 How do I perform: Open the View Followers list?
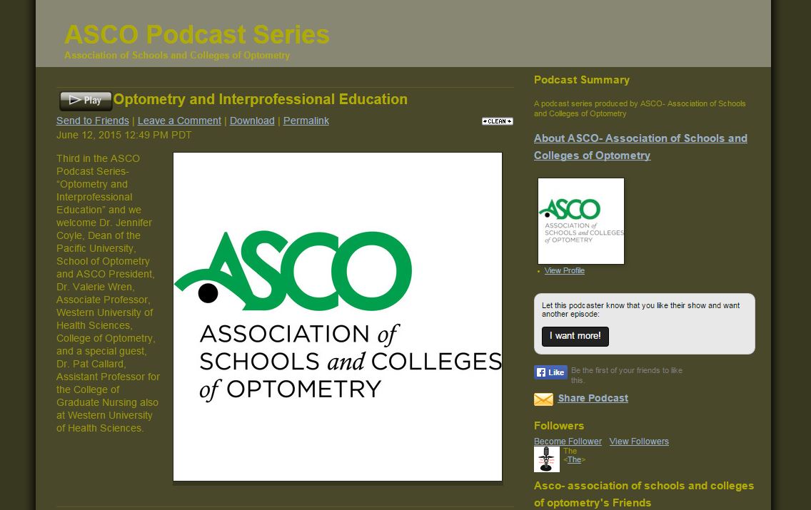[x=639, y=441]
